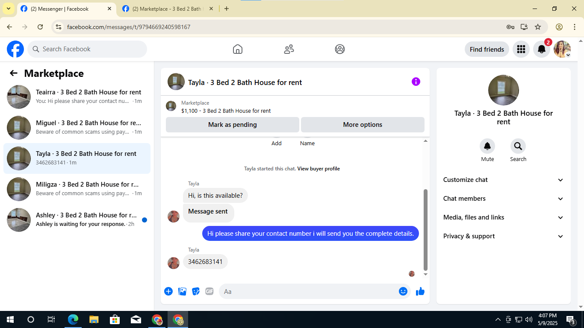Click the 'Hi please share your contact number' message
The image size is (584, 328).
coord(310,234)
